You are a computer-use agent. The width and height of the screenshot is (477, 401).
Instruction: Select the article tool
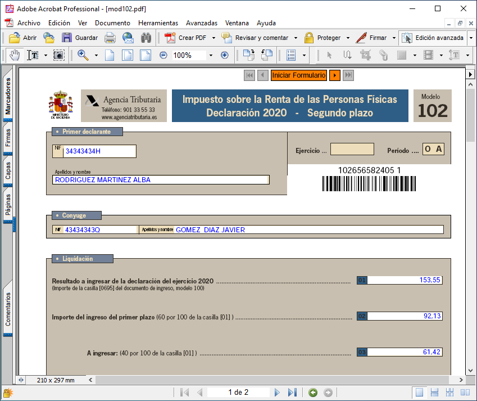pyautogui.click(x=347, y=55)
